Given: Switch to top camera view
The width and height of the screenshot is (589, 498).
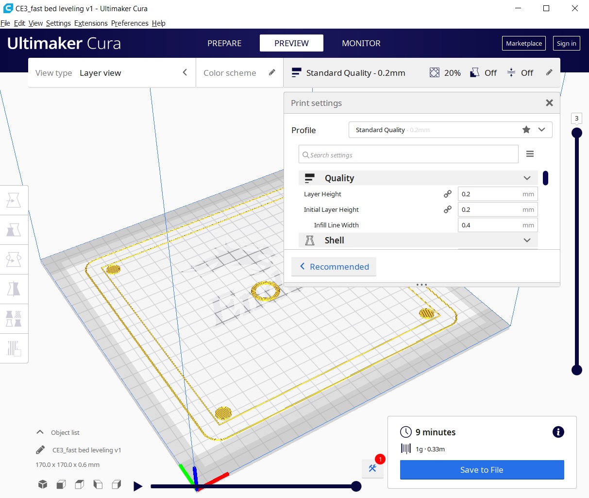Looking at the screenshot, I should coord(80,484).
